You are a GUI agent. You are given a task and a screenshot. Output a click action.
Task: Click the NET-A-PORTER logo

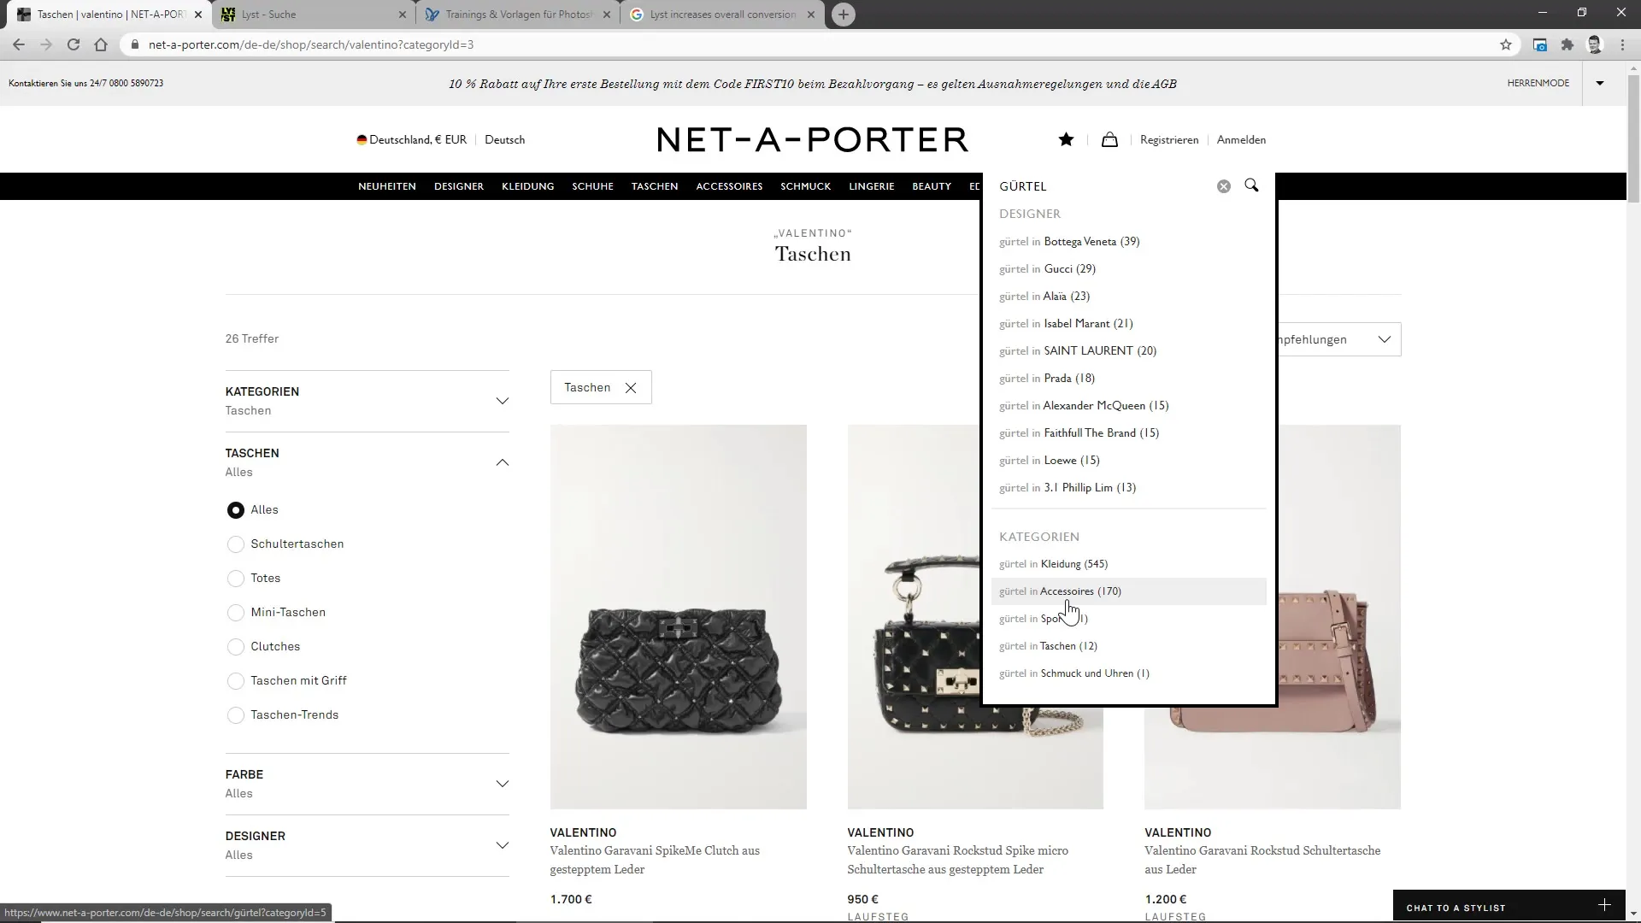pyautogui.click(x=813, y=139)
